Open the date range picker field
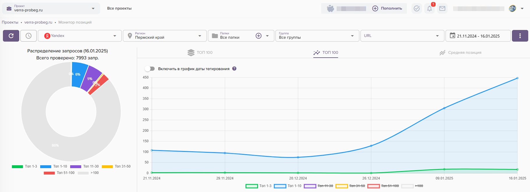Image resolution: width=530 pixels, height=192 pixels. 478,36
